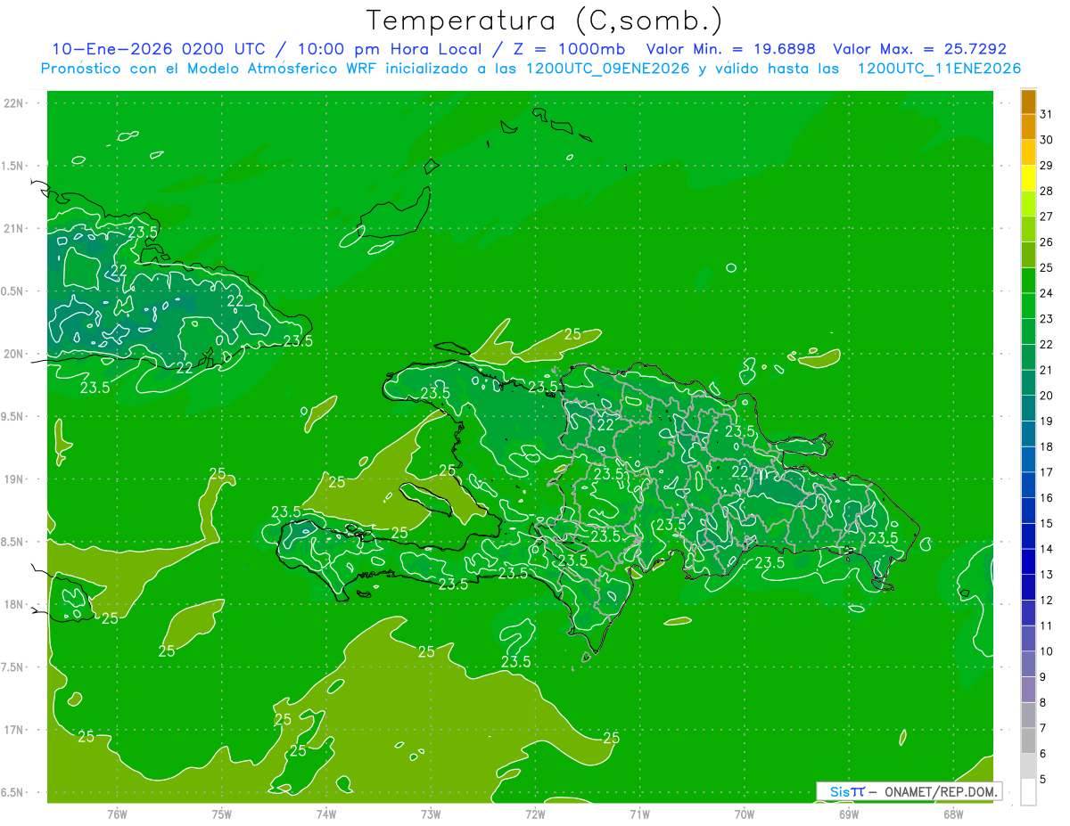1070x826 pixels.
Task: Click the "75W" longitude axis label
Action: 221,814
